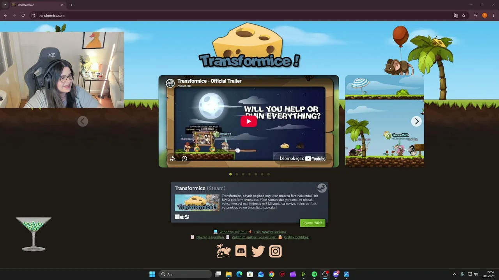Open the Windows sürümü link
This screenshot has width=499, height=280.
pos(233,232)
